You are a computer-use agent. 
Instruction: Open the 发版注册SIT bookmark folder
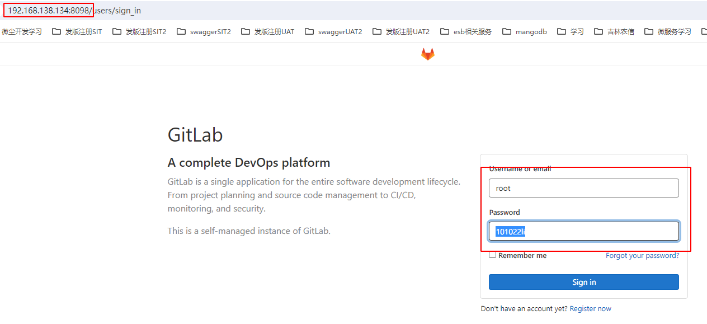click(x=77, y=32)
